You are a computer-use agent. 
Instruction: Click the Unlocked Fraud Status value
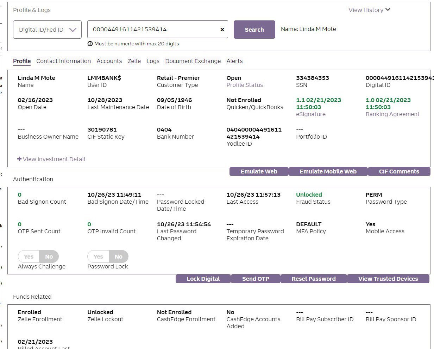[309, 195]
